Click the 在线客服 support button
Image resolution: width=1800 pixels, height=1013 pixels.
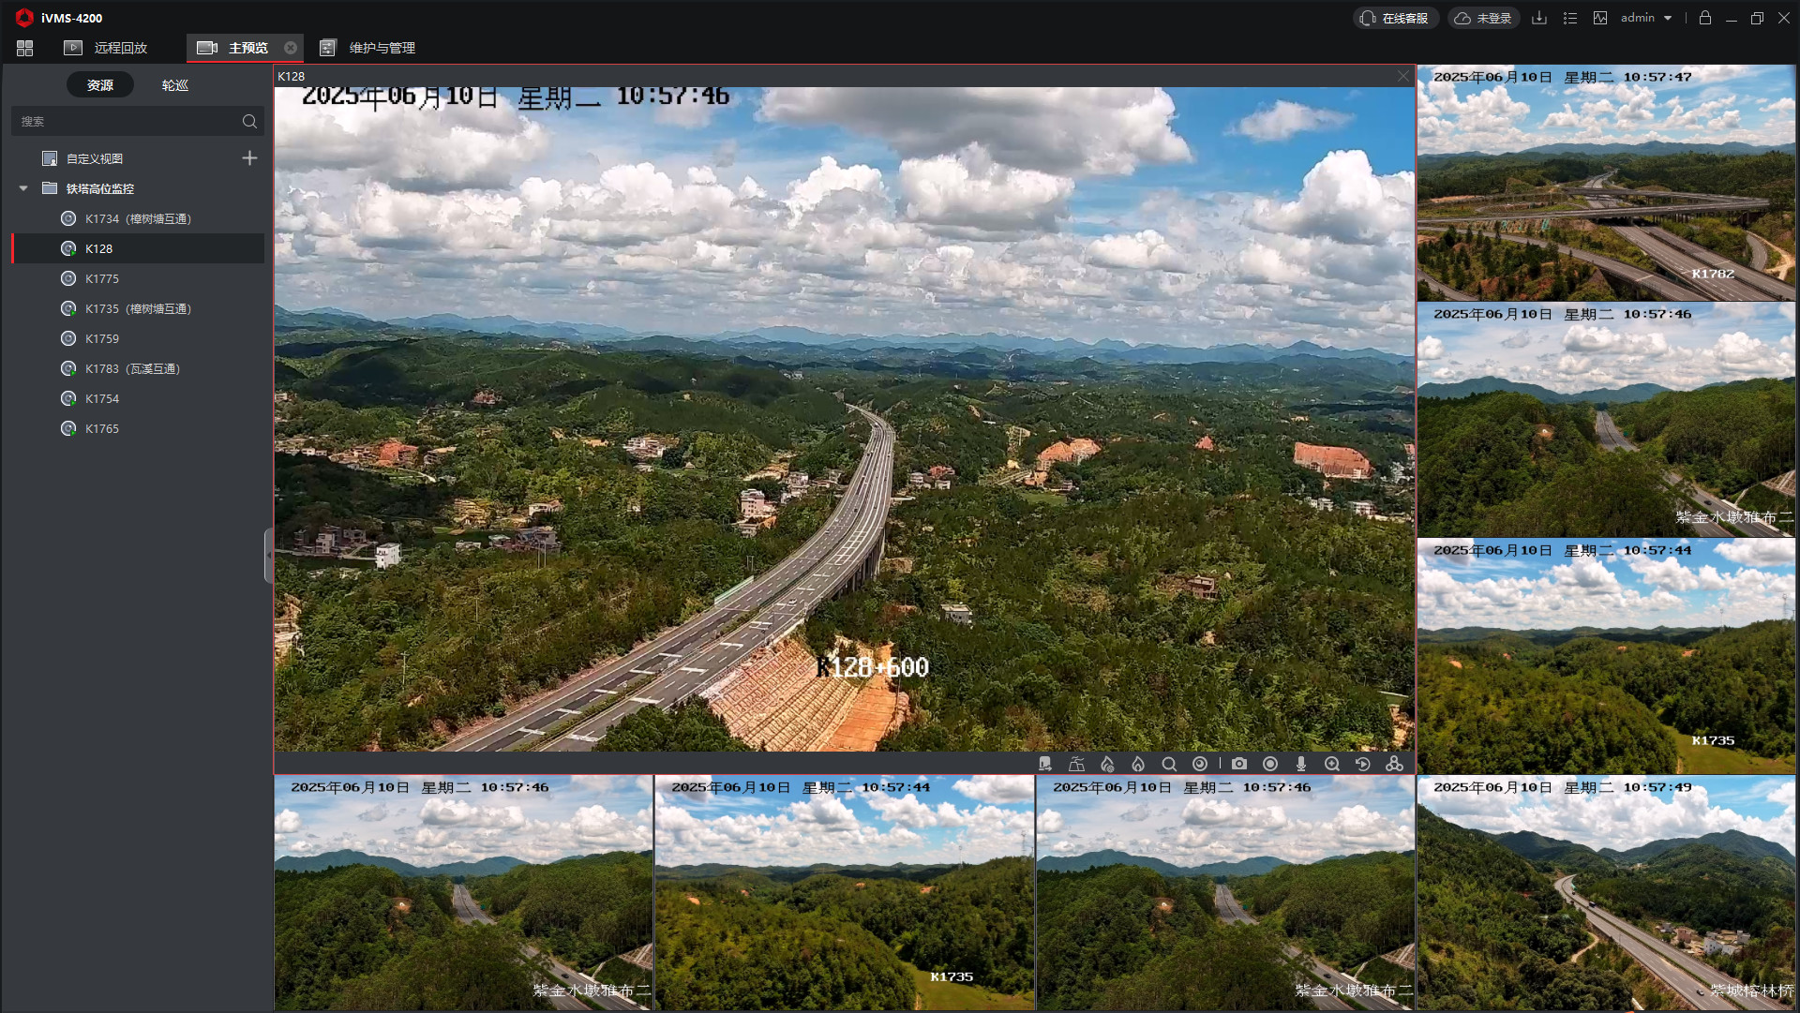coord(1395,18)
